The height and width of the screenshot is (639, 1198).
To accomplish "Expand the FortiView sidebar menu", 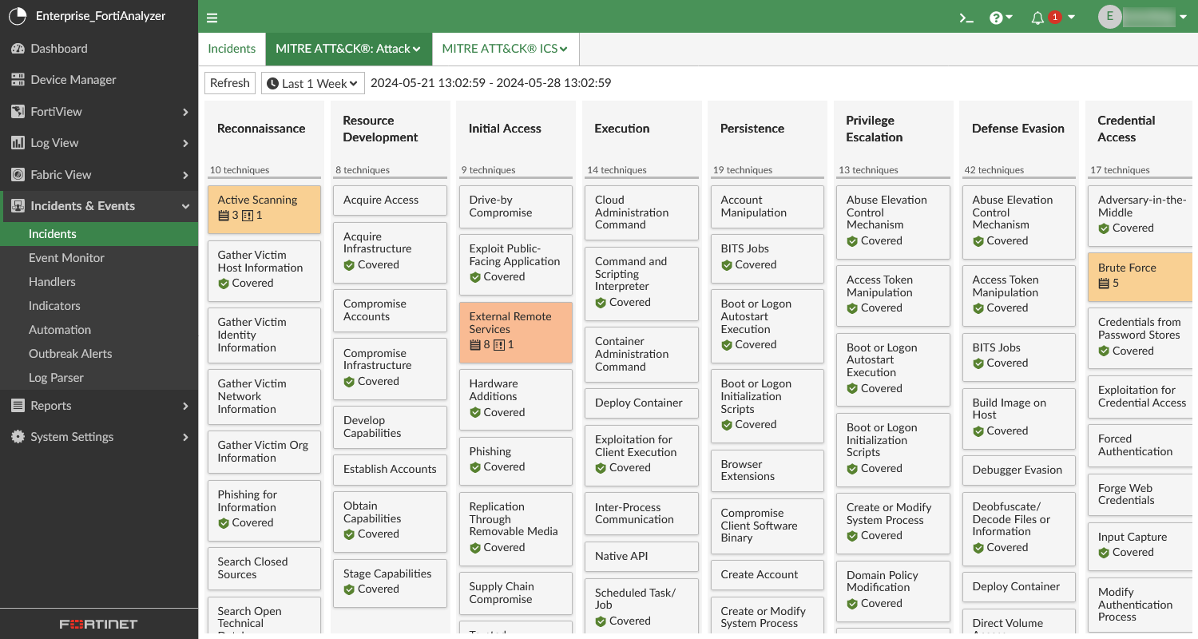I will coord(99,112).
